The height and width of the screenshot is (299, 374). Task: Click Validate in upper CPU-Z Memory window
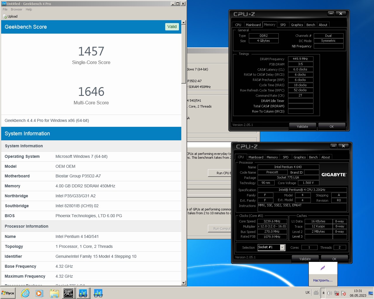tap(302, 127)
